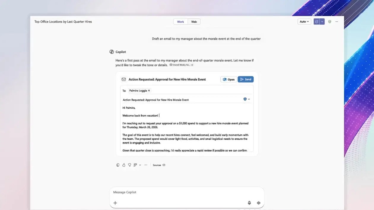This screenshot has width=374, height=210.
Task: Select the Work tab
Action: pos(180,21)
